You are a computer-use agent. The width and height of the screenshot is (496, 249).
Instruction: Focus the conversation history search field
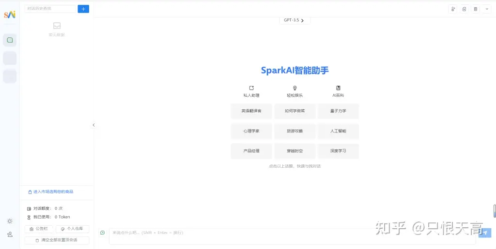50,9
